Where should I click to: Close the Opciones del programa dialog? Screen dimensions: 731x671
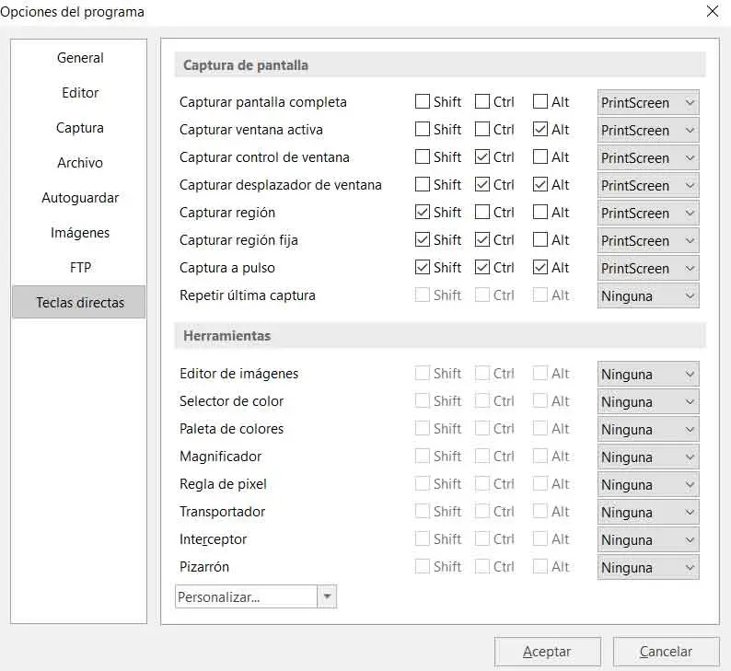tap(712, 12)
